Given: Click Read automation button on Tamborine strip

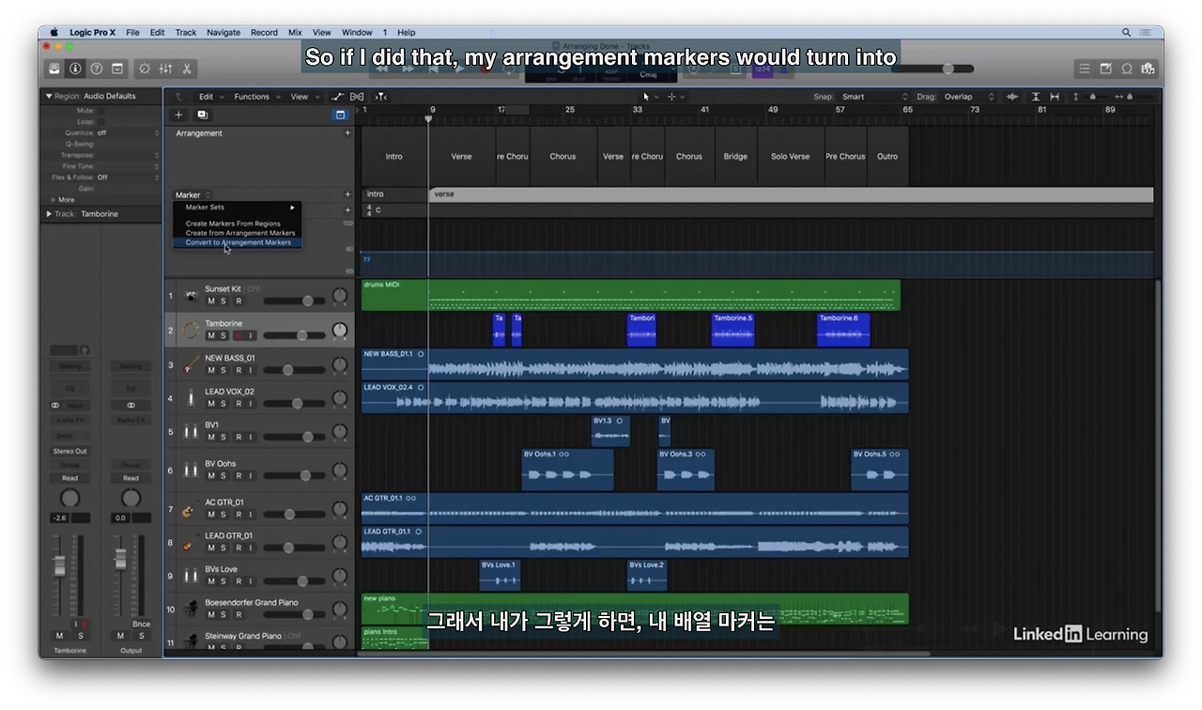Looking at the screenshot, I should pos(69,478).
